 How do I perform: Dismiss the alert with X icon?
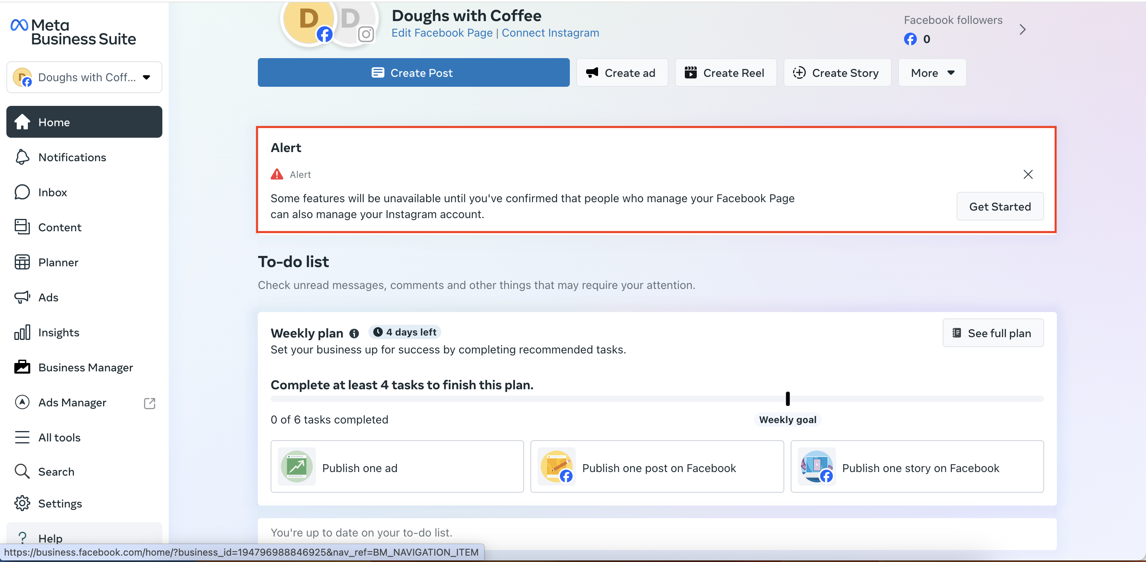1028,174
